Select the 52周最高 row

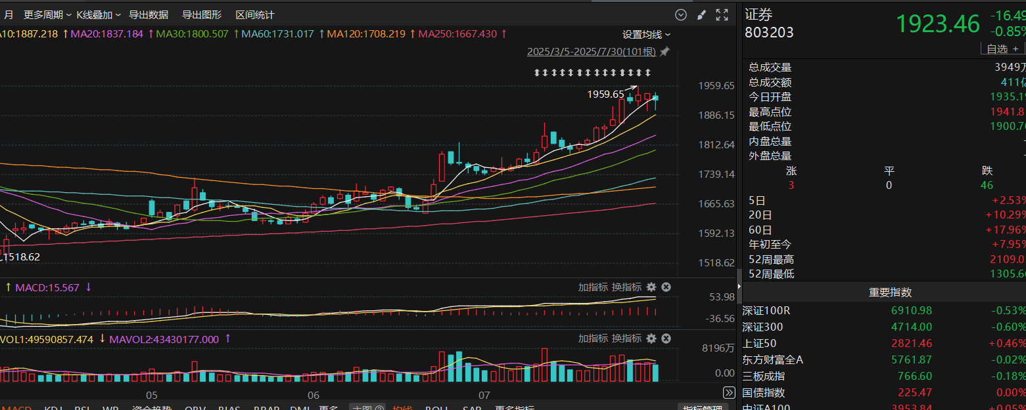[884, 259]
